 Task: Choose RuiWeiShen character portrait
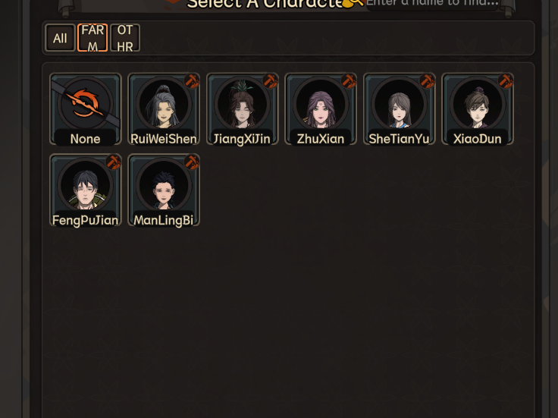tap(164, 109)
